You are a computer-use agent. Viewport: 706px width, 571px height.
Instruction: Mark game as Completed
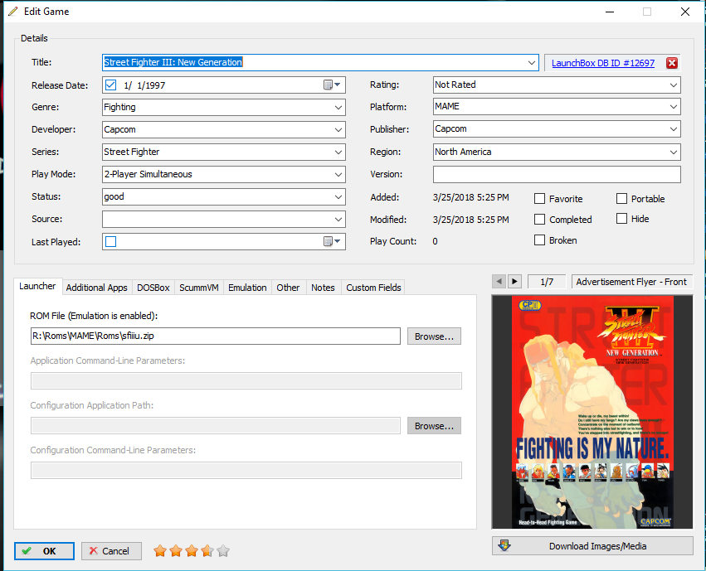(539, 219)
